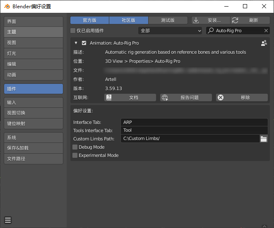Image resolution: width=274 pixels, height=228 pixels.
Task: Open the 系统 system section
Action: click(34, 138)
